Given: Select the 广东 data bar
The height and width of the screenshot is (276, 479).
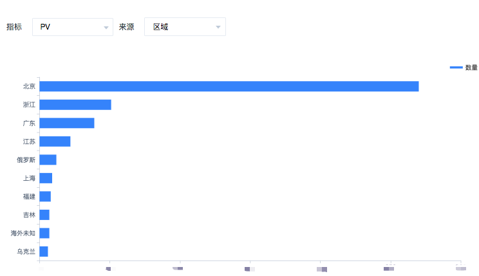Looking at the screenshot, I should (67, 123).
